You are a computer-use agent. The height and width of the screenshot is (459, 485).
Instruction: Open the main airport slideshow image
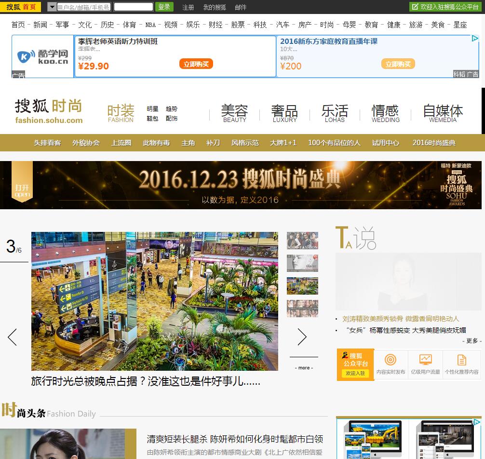(154, 301)
